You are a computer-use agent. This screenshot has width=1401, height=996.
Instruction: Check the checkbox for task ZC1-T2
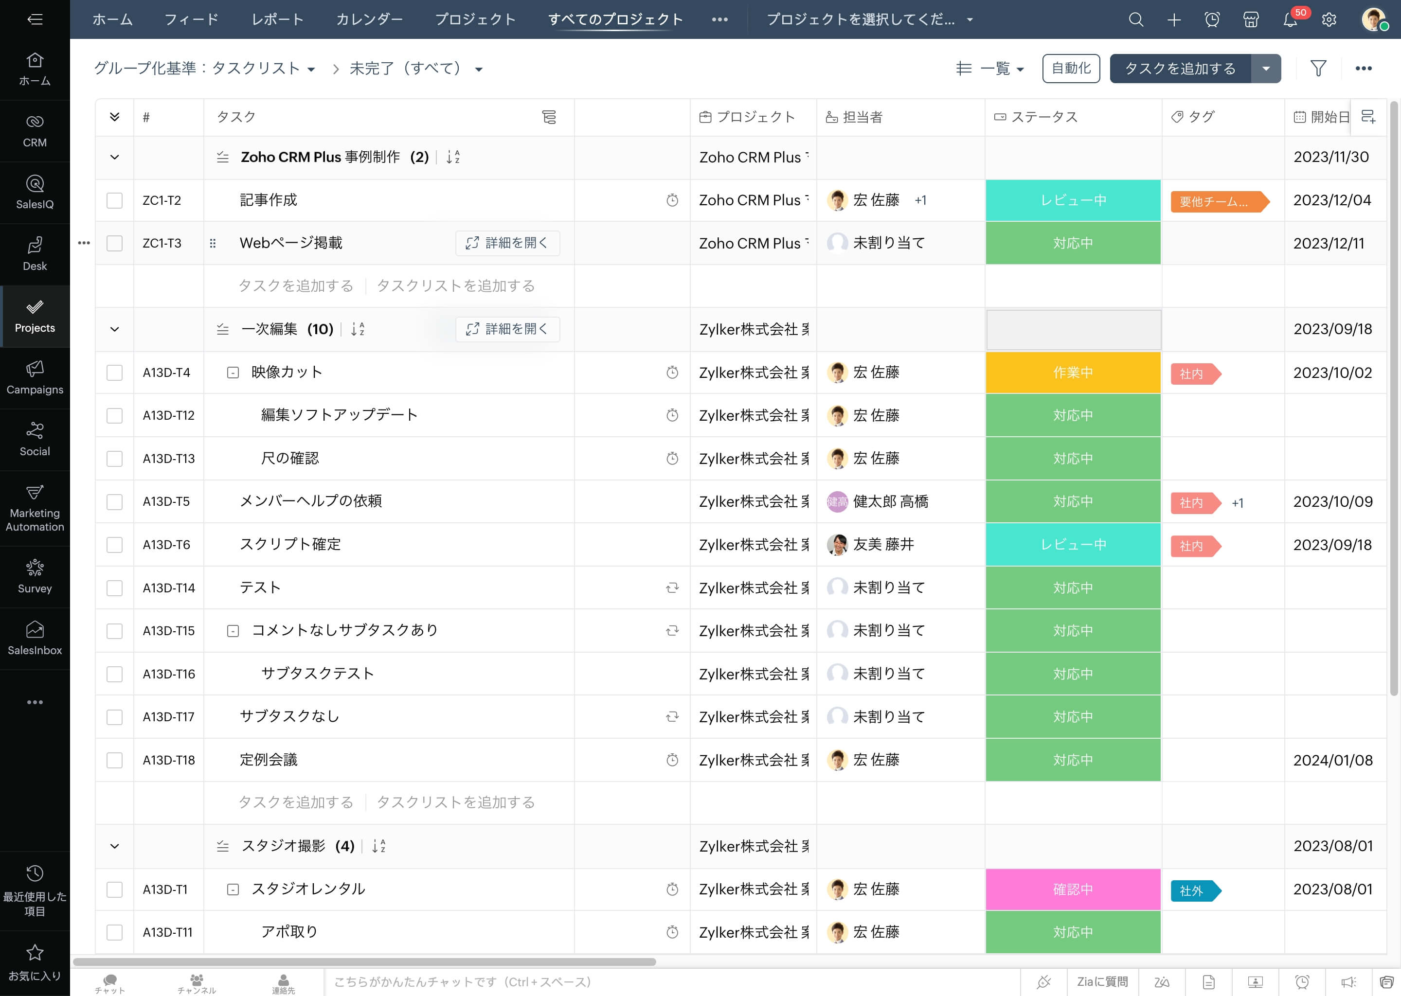click(x=115, y=200)
